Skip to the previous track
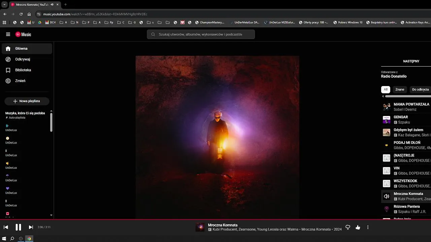This screenshot has width=431, height=242. (6, 227)
